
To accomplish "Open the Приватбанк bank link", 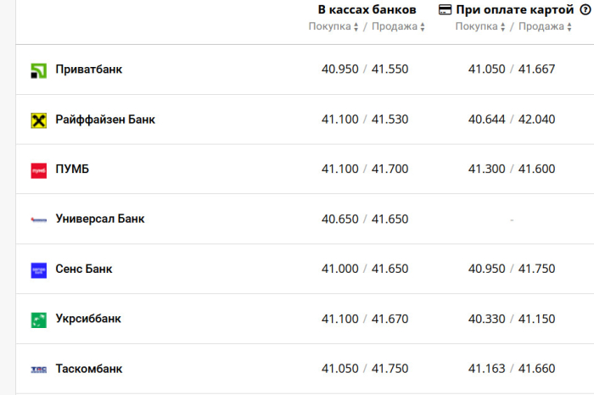I will [x=88, y=70].
